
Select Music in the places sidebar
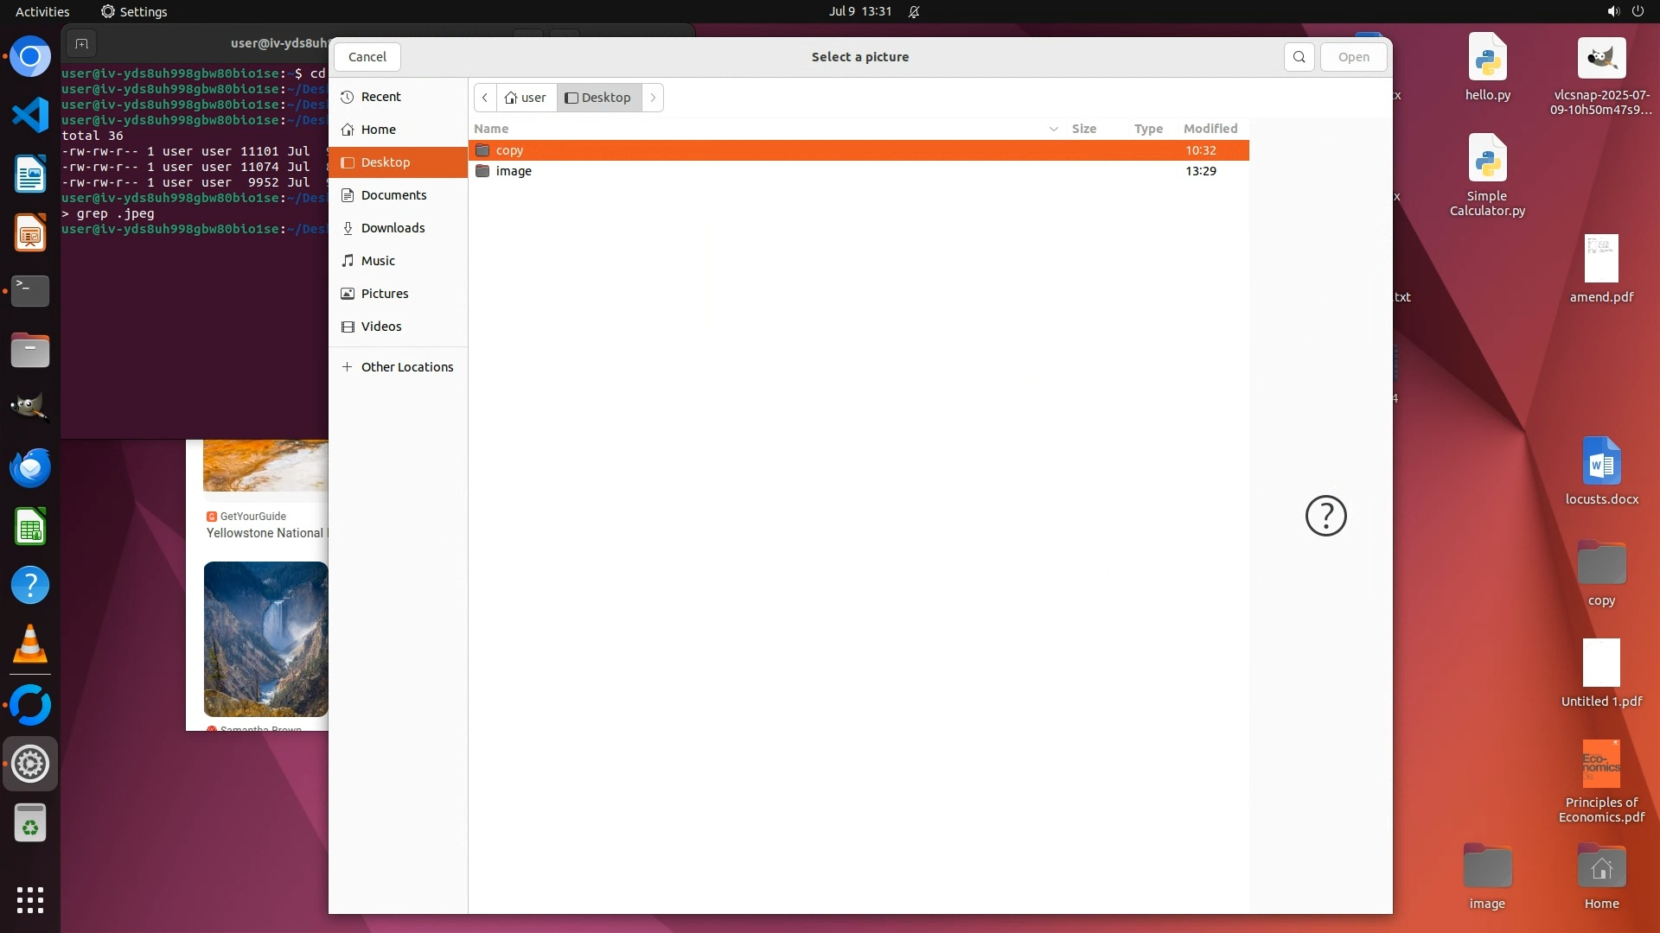pyautogui.click(x=378, y=261)
